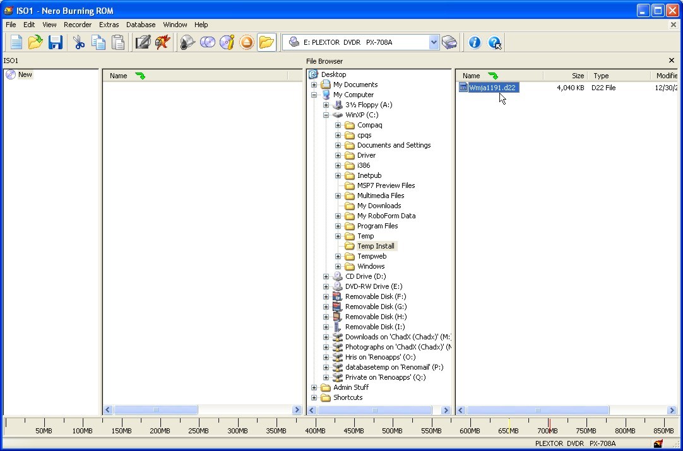Open the File menu

pyautogui.click(x=11, y=25)
